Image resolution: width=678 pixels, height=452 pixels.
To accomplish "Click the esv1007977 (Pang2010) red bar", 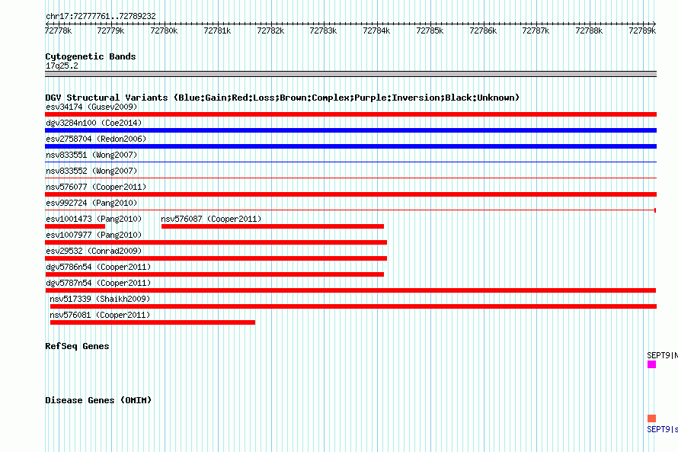I will pos(216,242).
